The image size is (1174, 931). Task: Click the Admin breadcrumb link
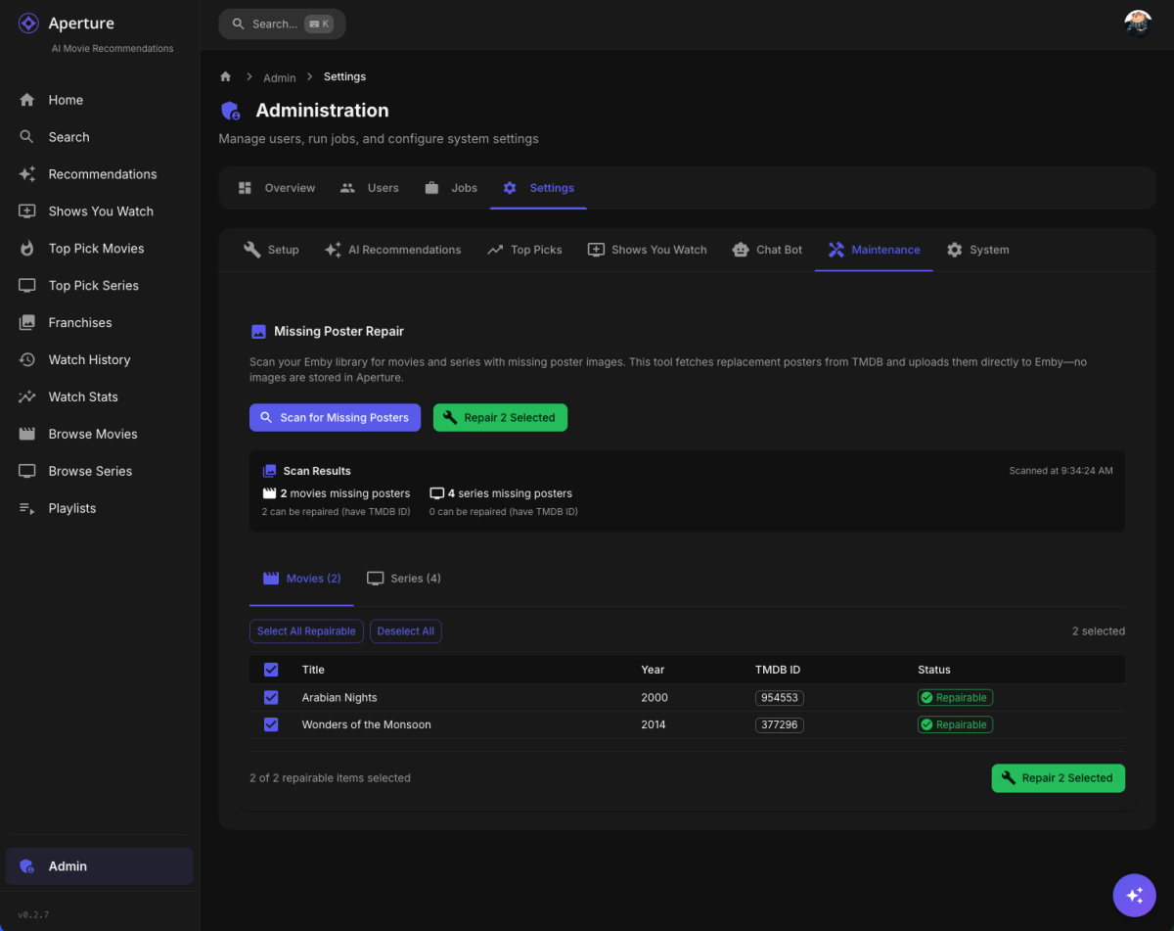point(279,77)
